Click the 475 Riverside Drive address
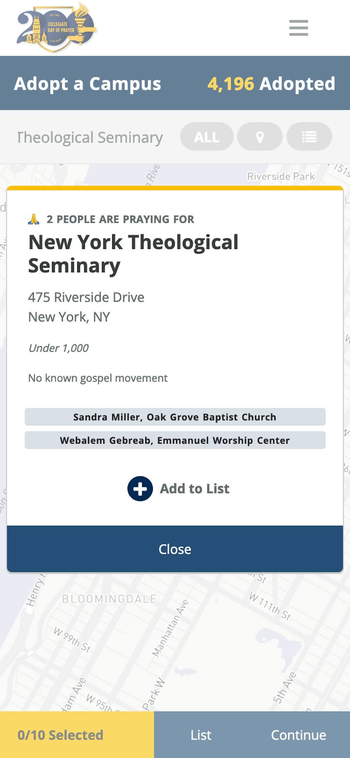Image resolution: width=350 pixels, height=758 pixels. pos(86,297)
